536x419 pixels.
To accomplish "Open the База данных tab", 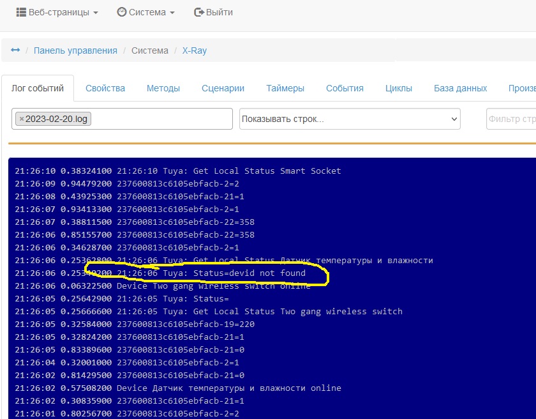I will pyautogui.click(x=460, y=88).
